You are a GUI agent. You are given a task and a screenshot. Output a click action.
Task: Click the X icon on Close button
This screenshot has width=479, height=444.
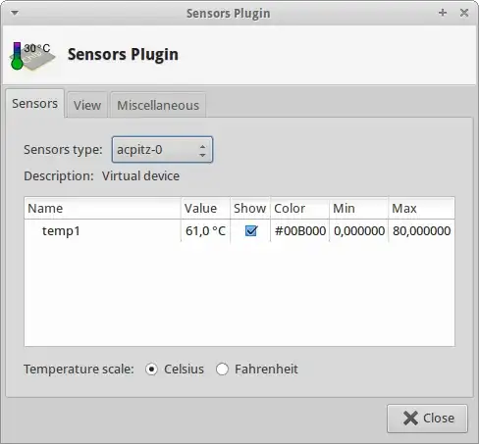[x=410, y=419]
